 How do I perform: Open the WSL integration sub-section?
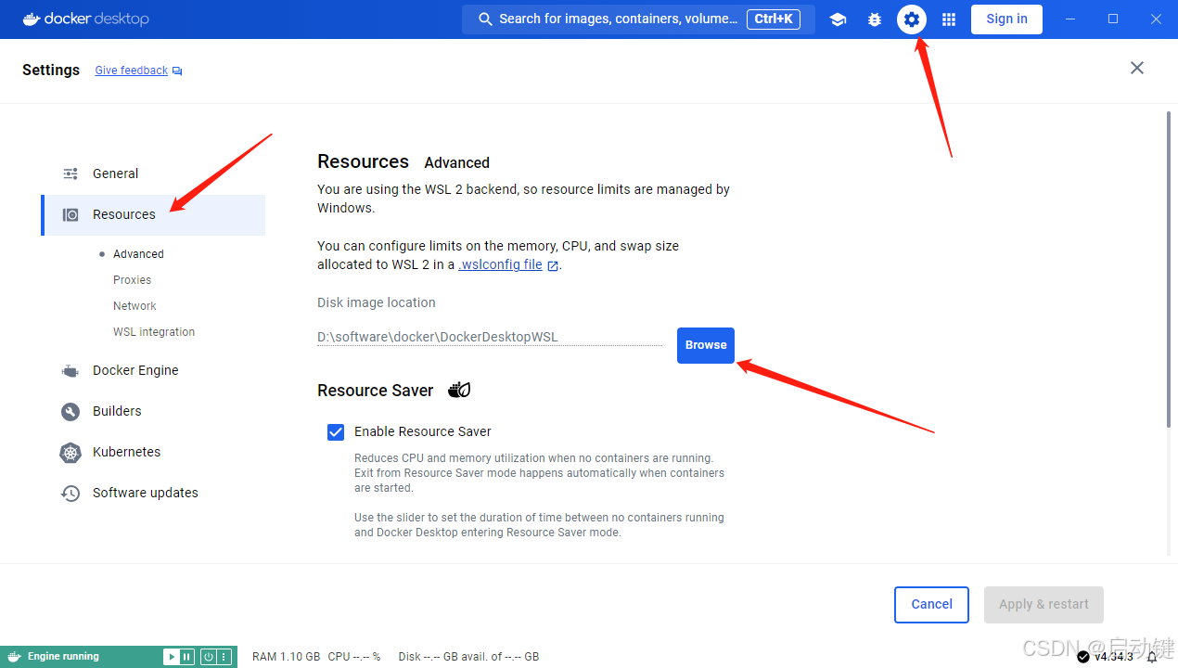154,332
